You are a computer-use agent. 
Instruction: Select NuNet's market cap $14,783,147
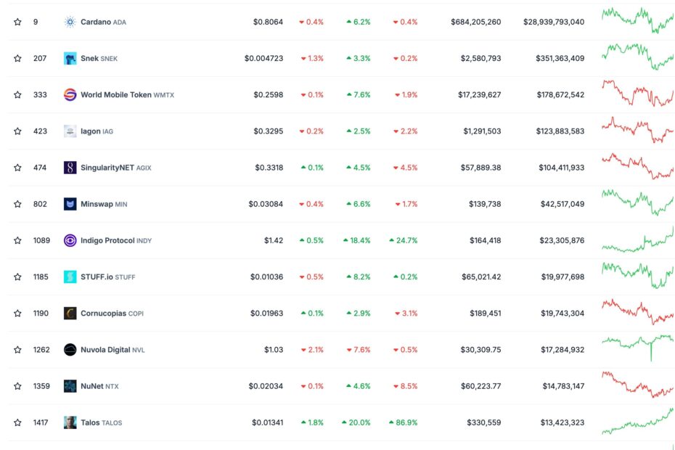[x=563, y=386]
